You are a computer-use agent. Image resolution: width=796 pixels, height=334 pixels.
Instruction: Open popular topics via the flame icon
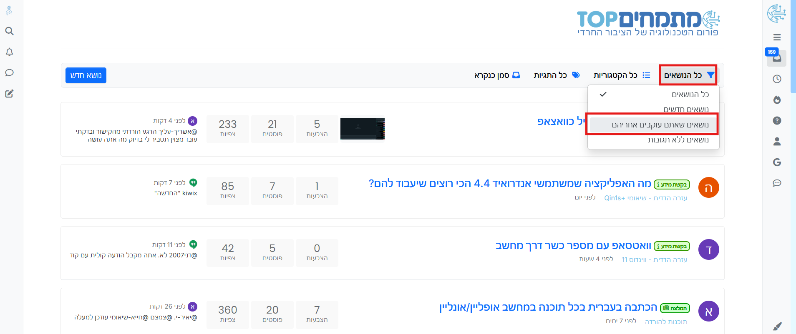777,100
